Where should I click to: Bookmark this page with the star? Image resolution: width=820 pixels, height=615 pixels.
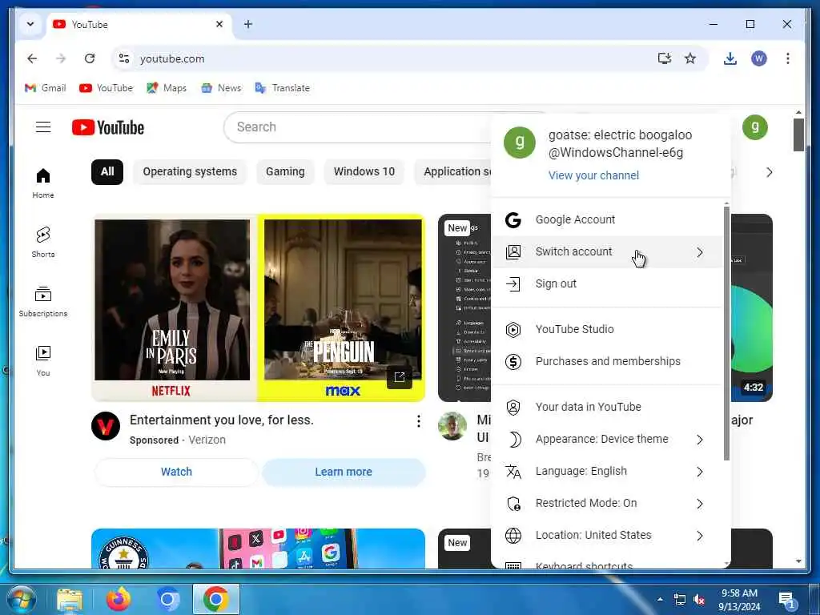(690, 58)
